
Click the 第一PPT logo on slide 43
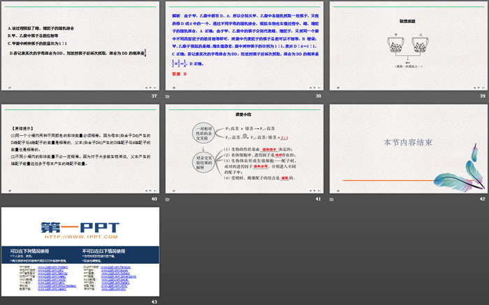(x=79, y=228)
